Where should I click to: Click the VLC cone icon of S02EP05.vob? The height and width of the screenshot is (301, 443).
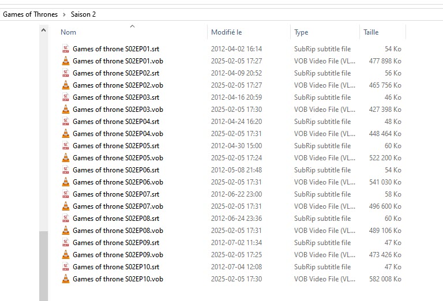tap(66, 158)
